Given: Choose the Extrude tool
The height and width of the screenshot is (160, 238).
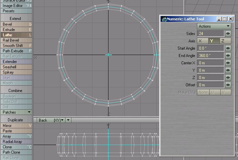Looking at the screenshot, I should (x=16, y=30).
